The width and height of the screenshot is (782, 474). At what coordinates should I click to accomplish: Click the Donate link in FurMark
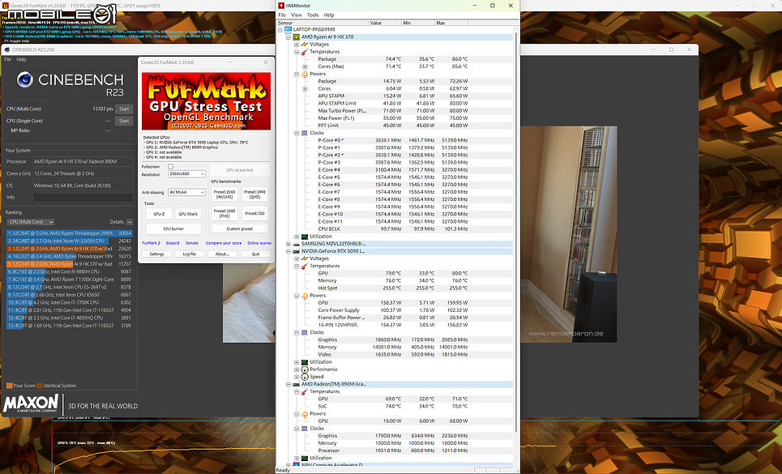point(192,243)
